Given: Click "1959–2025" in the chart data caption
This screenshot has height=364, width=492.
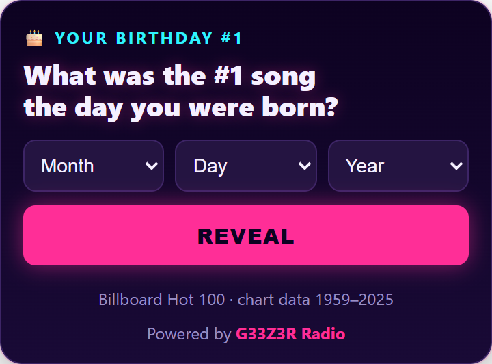Looking at the screenshot, I should click(354, 299).
